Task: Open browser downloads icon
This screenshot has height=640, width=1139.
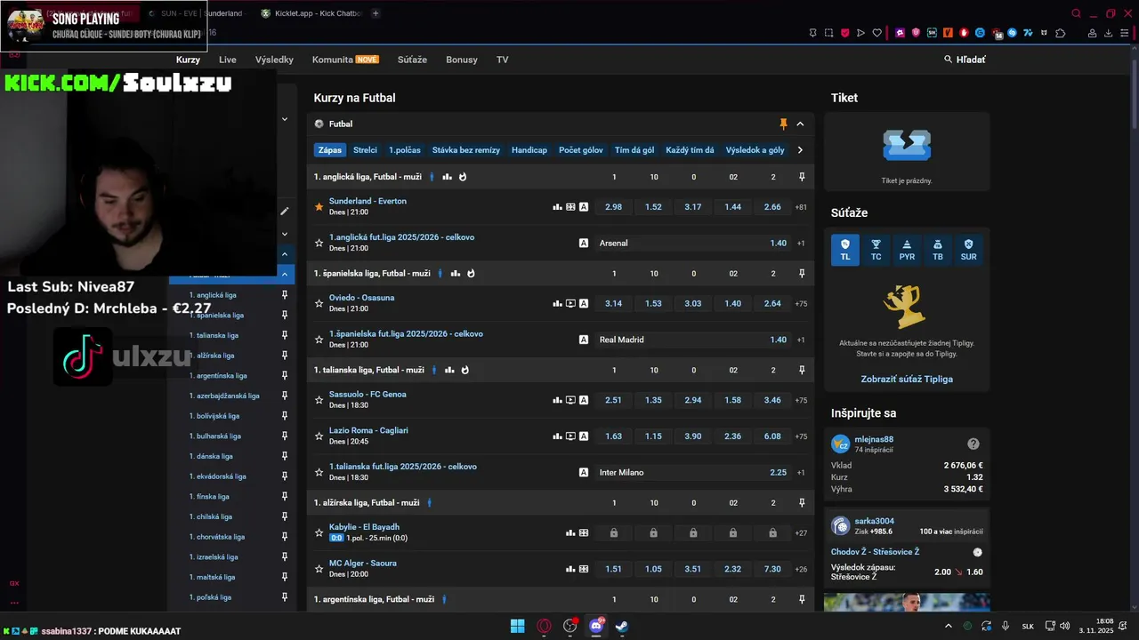Action: [1109, 33]
